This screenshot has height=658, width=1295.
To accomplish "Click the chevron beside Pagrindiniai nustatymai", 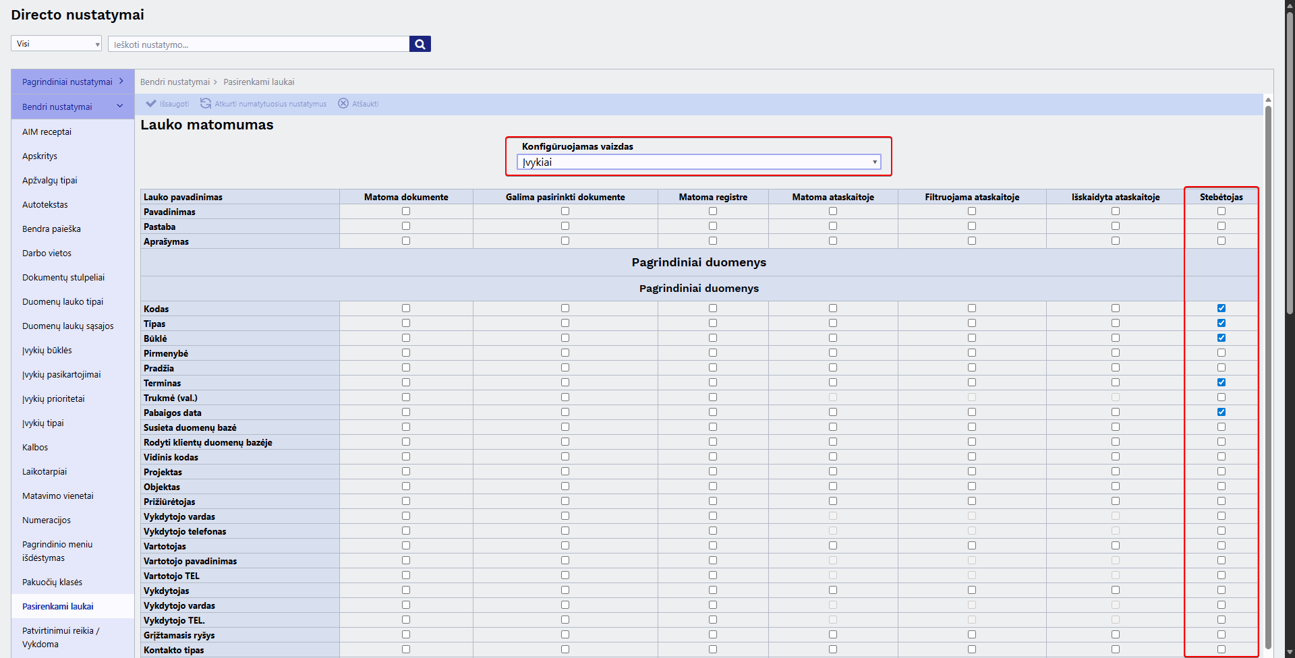I will point(121,82).
